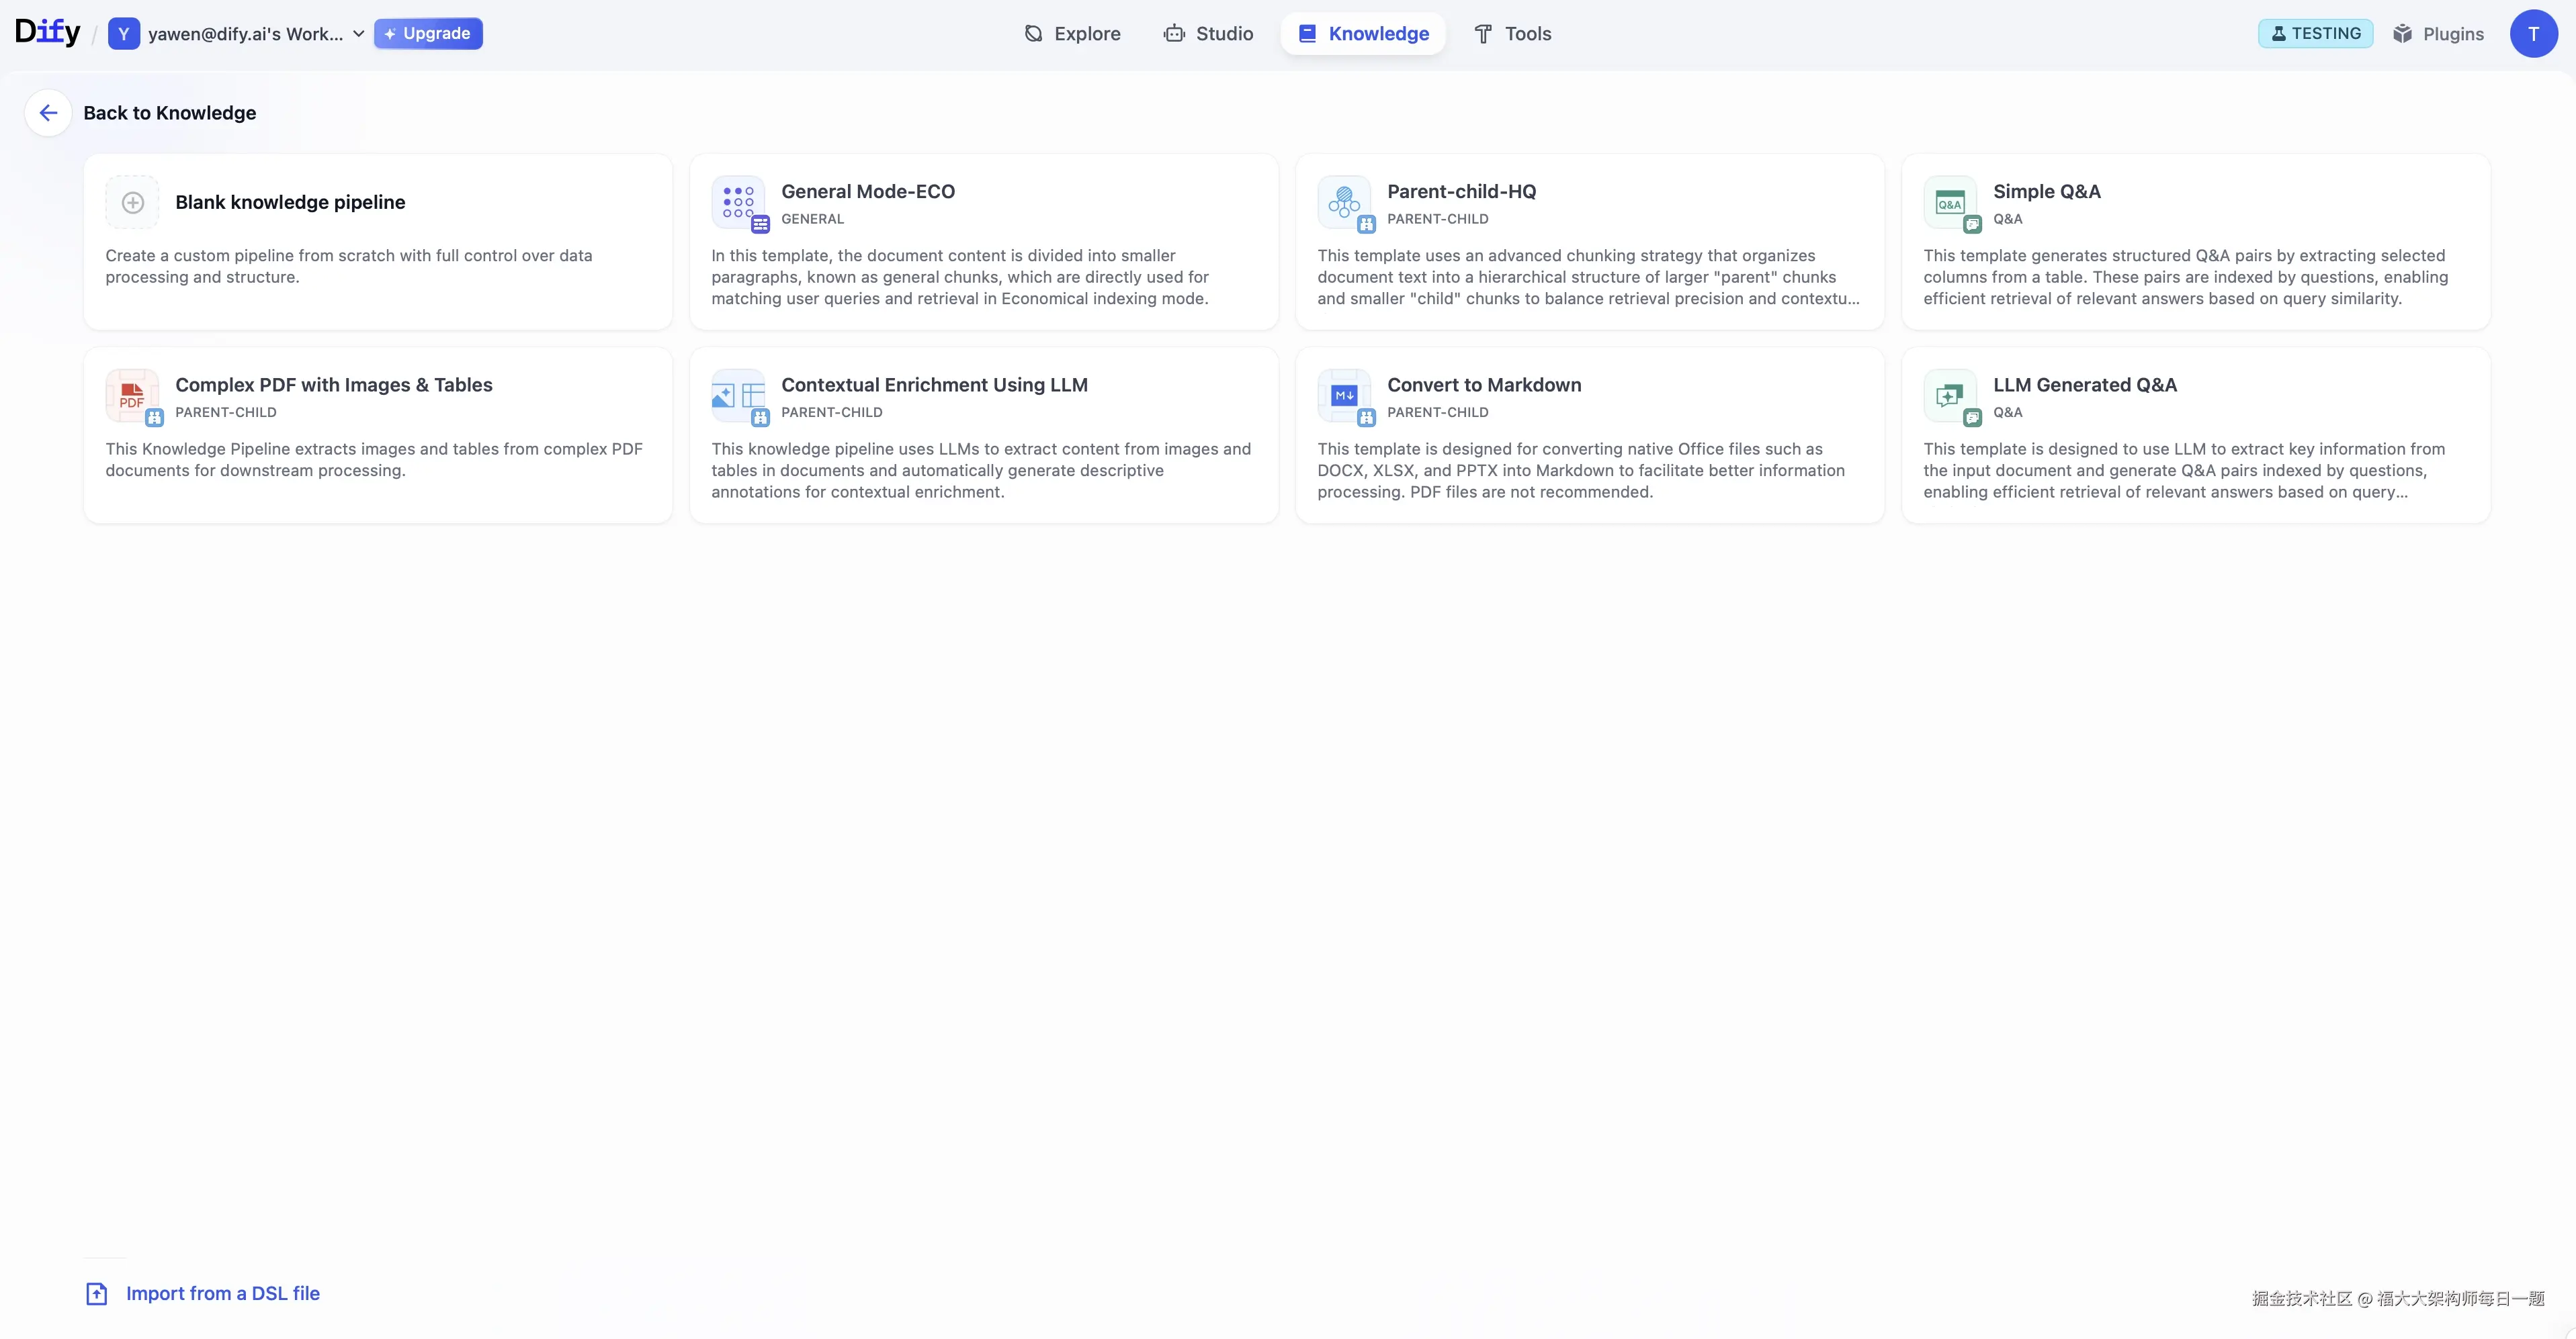This screenshot has width=2576, height=1339.
Task: Click the TESTING badge
Action: [2315, 34]
